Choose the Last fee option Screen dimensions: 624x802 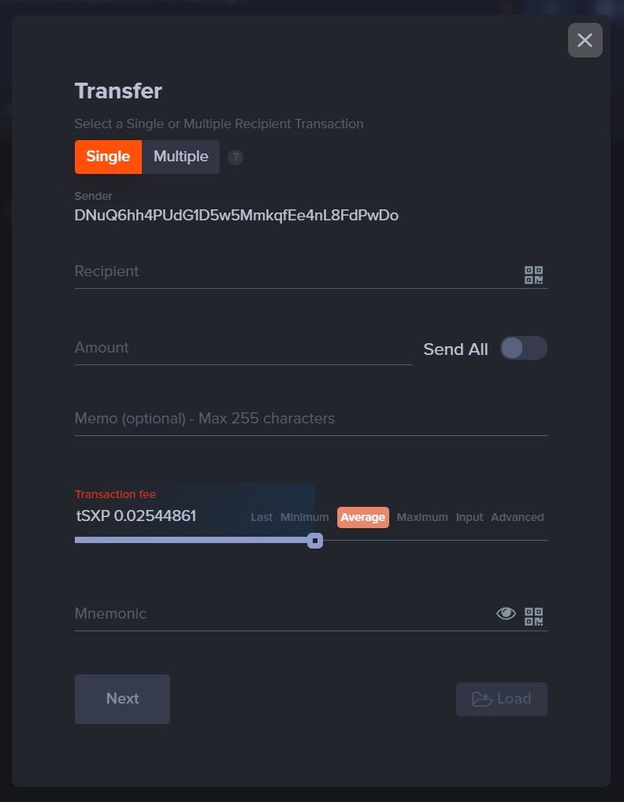click(x=262, y=517)
